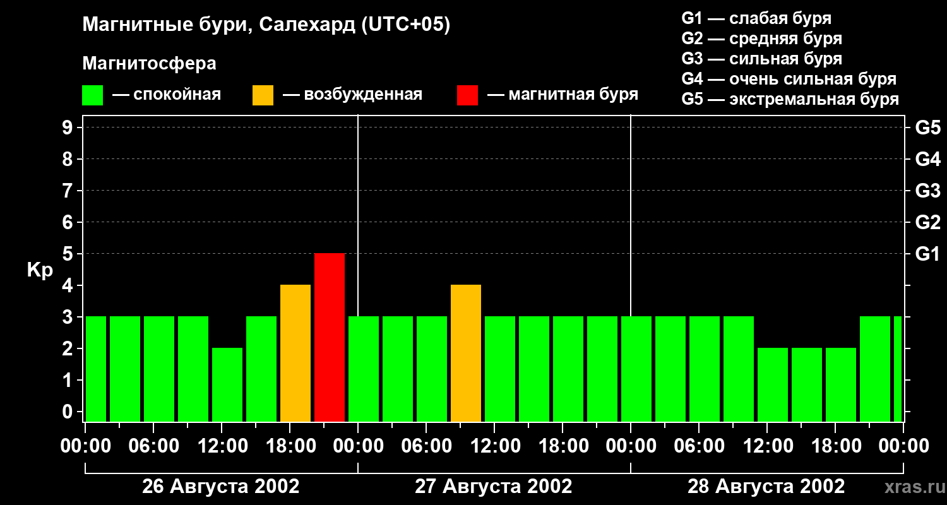This screenshot has height=505, width=947.
Task: Click the "26 Августа 2002" date label
Action: [221, 487]
